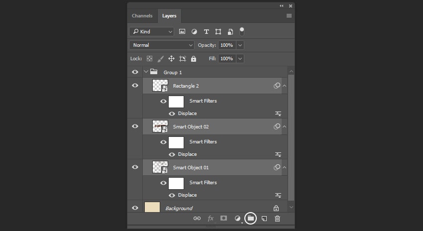Select Smart Object 02 layer thumbnail
Viewport: 423px width, 231px height.
[160, 126]
